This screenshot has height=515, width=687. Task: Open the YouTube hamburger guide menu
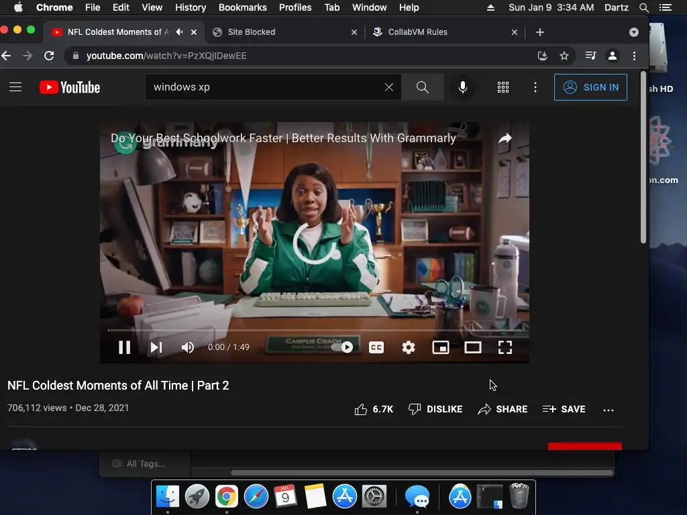tap(15, 87)
